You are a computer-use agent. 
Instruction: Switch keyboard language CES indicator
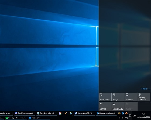[x=134, y=115]
